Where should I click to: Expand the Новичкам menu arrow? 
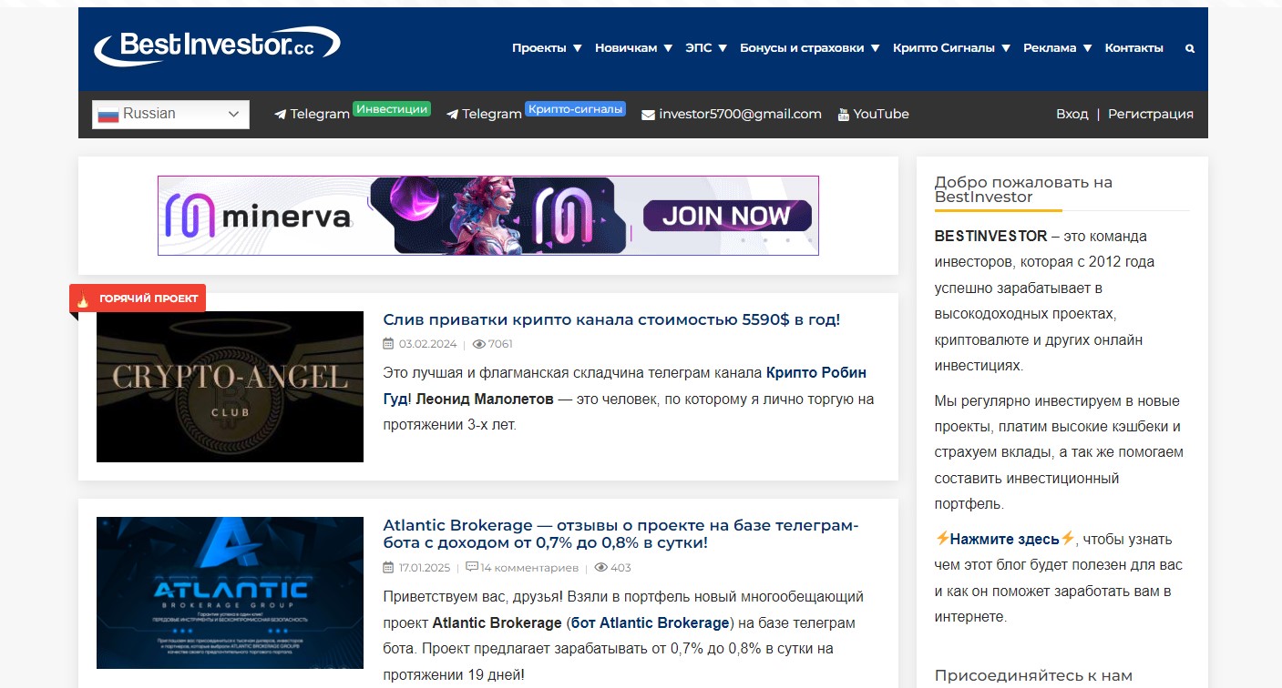pyautogui.click(x=668, y=49)
